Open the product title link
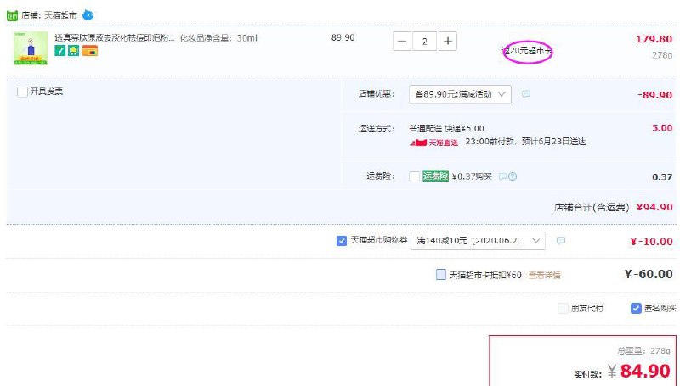The height and width of the screenshot is (386, 680). pos(115,38)
